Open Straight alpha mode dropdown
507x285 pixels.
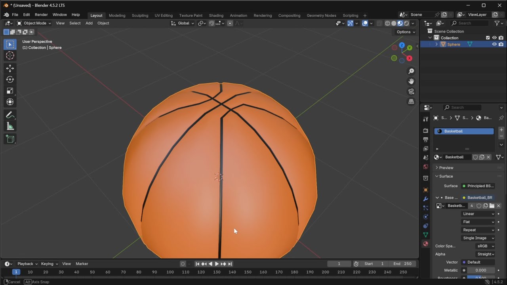[x=486, y=254]
